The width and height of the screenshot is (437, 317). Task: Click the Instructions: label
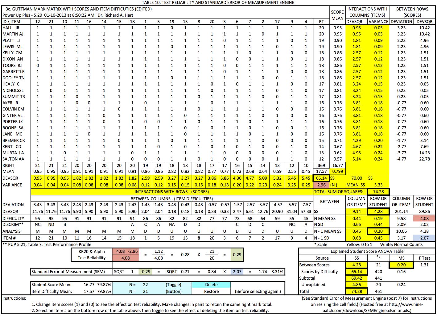[14, 298]
